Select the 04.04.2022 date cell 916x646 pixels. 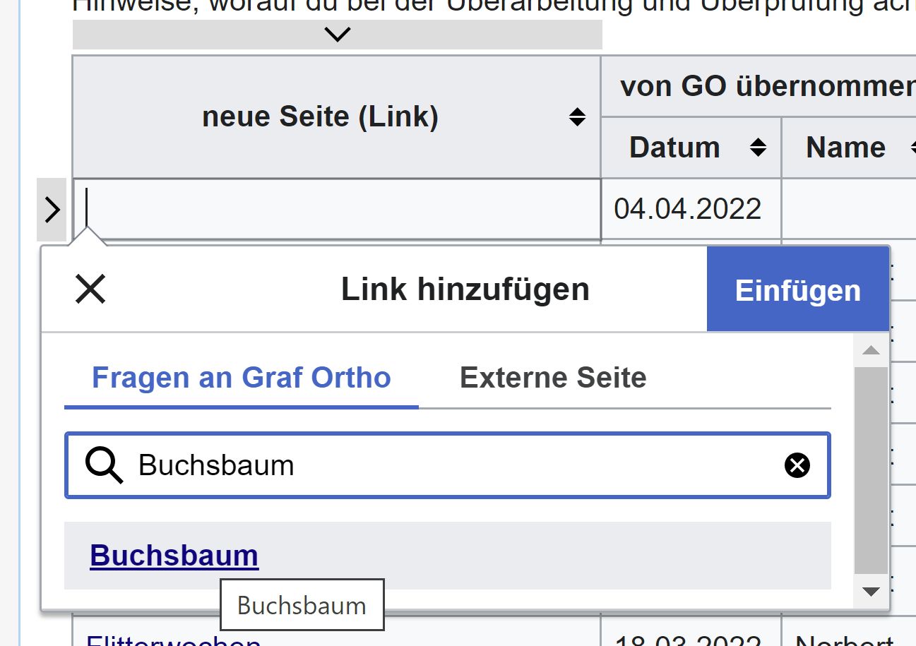click(x=688, y=209)
